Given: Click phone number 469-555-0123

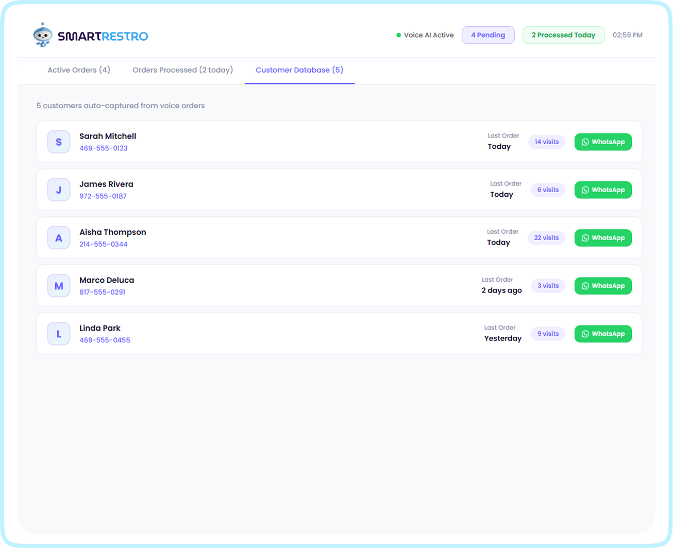Looking at the screenshot, I should [x=104, y=148].
